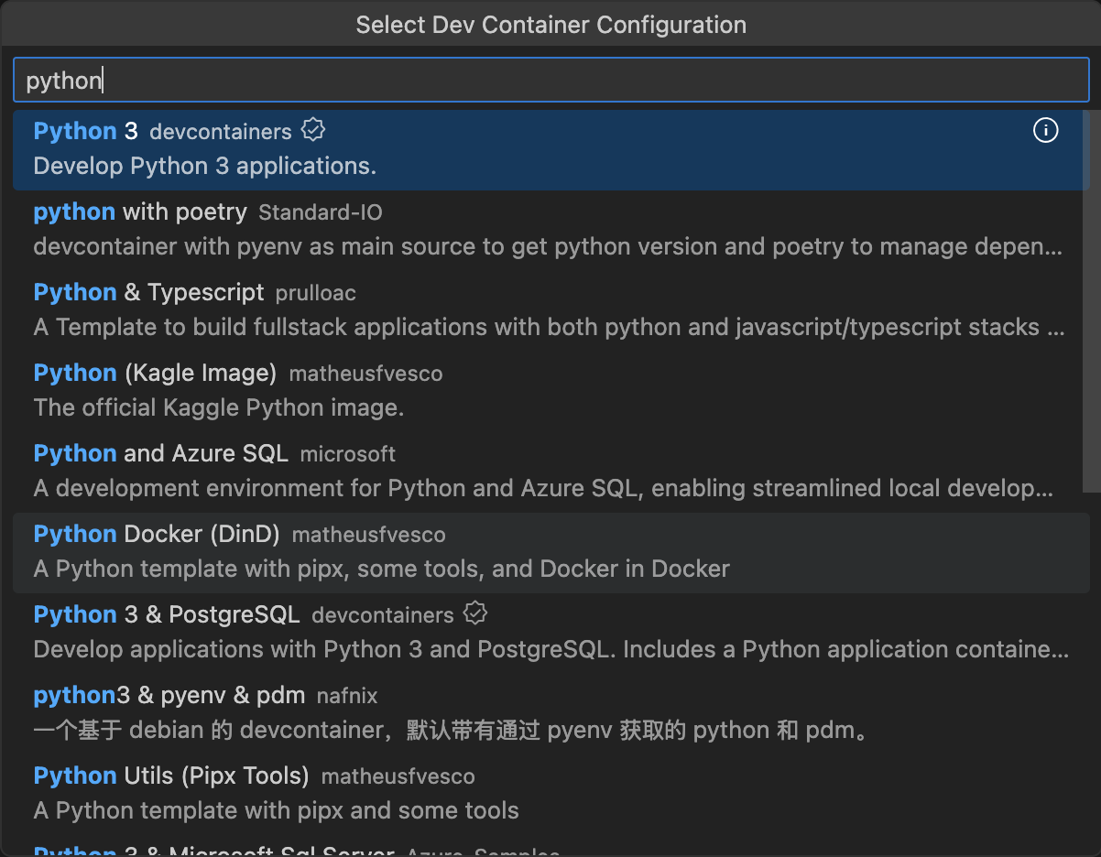Click description mentioning Docker in Docker
Screen dimensions: 1101x857
click(382, 570)
